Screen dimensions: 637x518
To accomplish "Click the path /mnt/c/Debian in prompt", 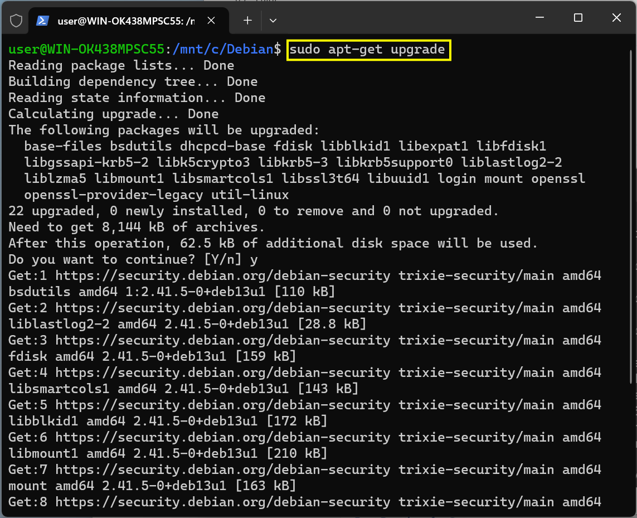I will coord(222,50).
